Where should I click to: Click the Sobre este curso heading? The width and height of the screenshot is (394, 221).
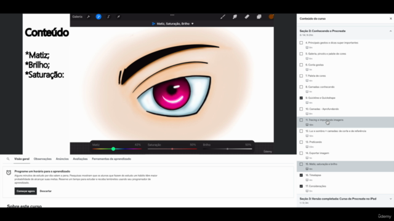[25, 206]
